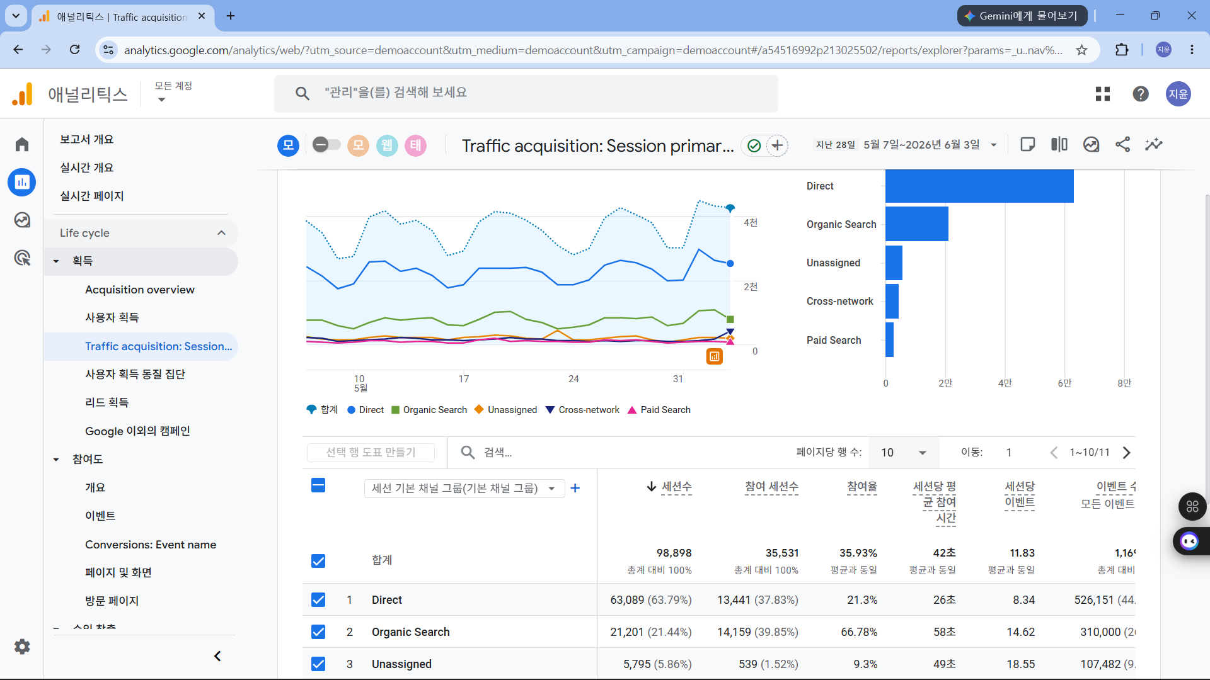Click the teal 웹 segment chip
Image resolution: width=1210 pixels, height=680 pixels.
387,145
